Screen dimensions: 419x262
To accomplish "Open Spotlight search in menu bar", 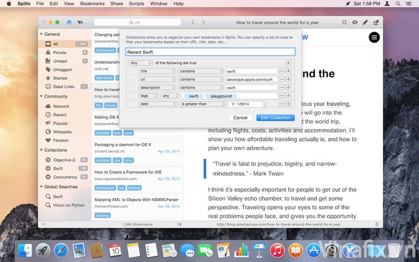I will point(398,4).
